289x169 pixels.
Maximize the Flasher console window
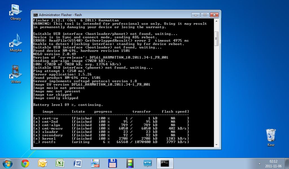coord(205,15)
